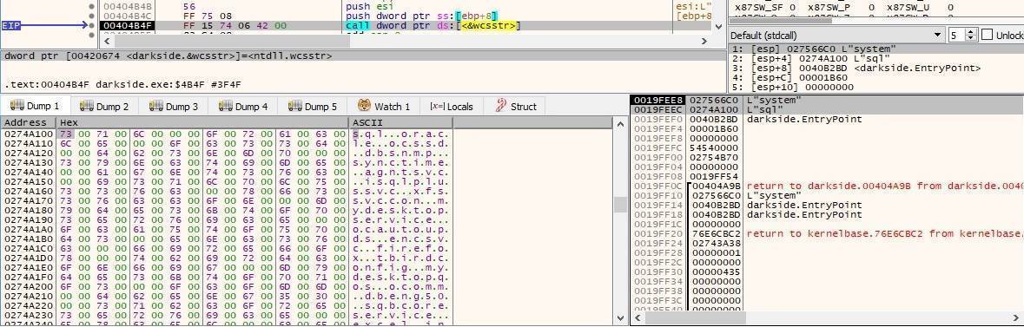The width and height of the screenshot is (1024, 327).
Task: Click the disassembly horizontal scrollbar right arrow
Action: tap(704, 41)
